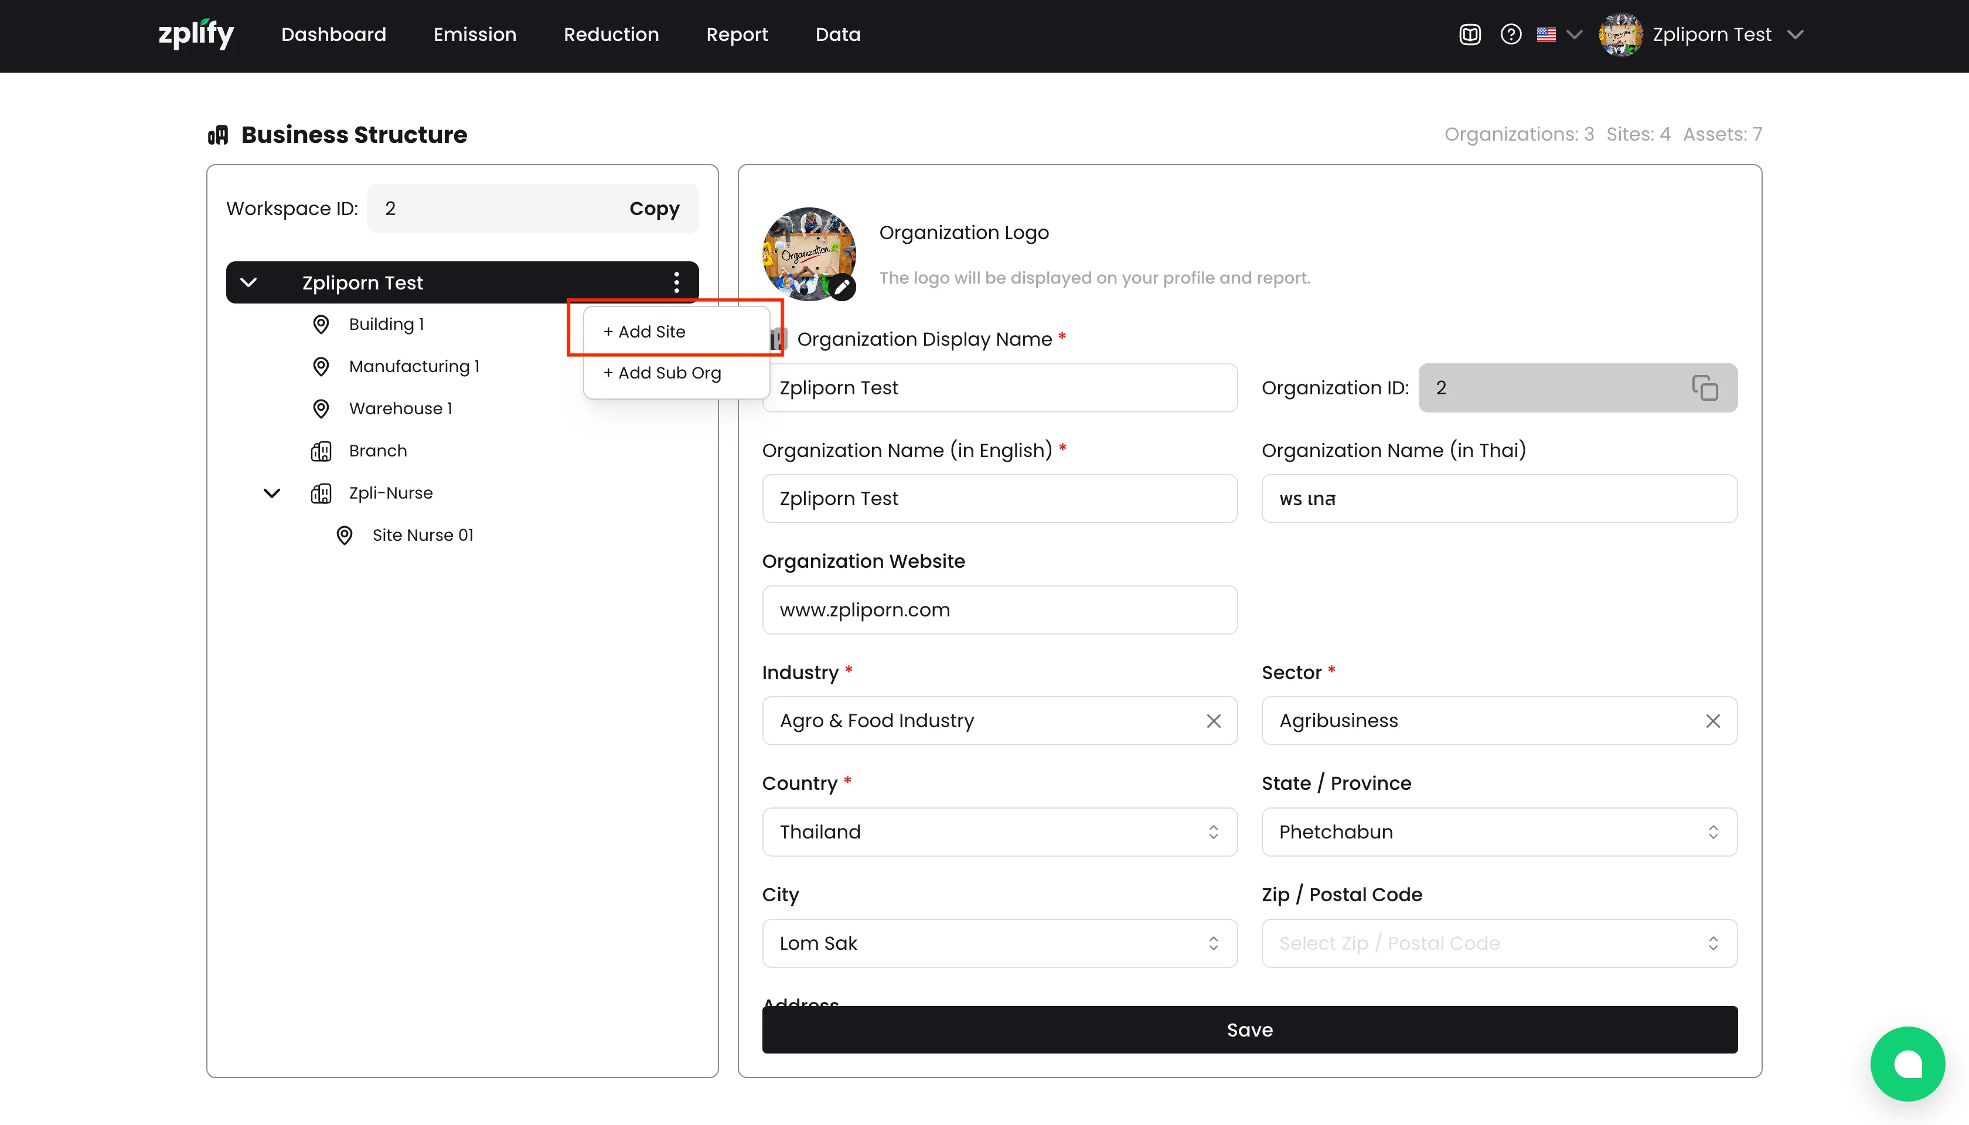1969x1125 pixels.
Task: Open the language flag dropdown
Action: click(x=1559, y=35)
